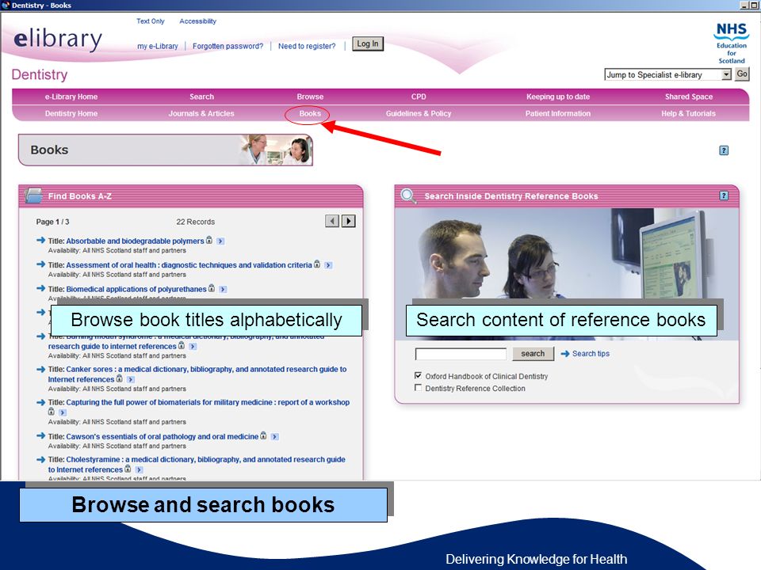
Task: Click lock icon under Capturing biomaterials title
Action: tap(51, 412)
